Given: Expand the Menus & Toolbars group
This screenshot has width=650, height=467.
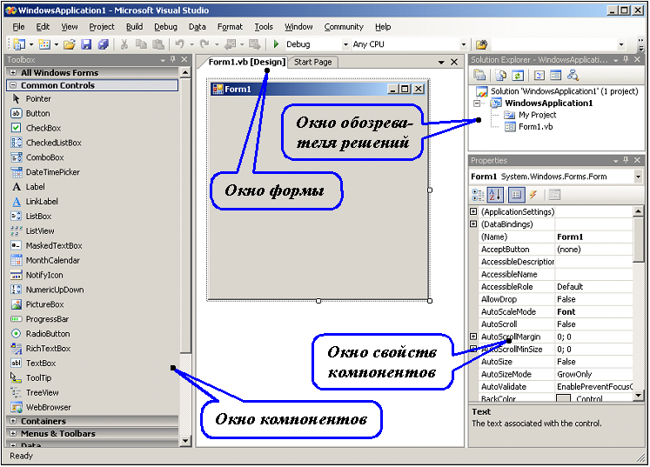Looking at the screenshot, I should [13, 433].
